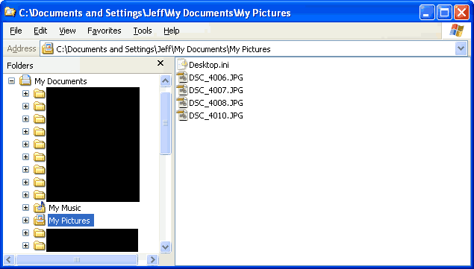The width and height of the screenshot is (474, 269).
Task: Click the folder tree scroll up arrow
Action: (166, 81)
